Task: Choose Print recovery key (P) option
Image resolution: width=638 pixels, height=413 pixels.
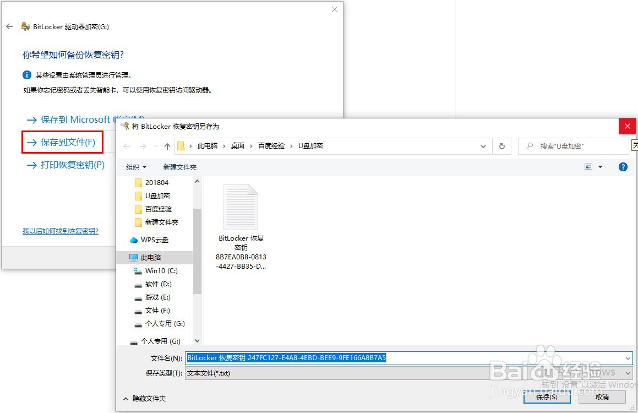Action: 66,165
